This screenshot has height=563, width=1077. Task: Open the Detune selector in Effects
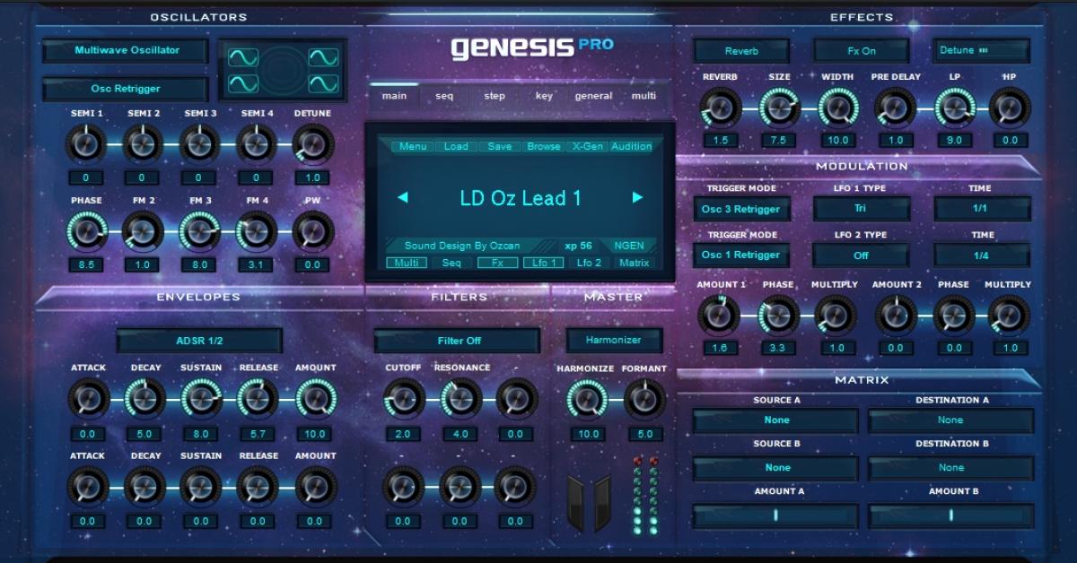(x=982, y=51)
